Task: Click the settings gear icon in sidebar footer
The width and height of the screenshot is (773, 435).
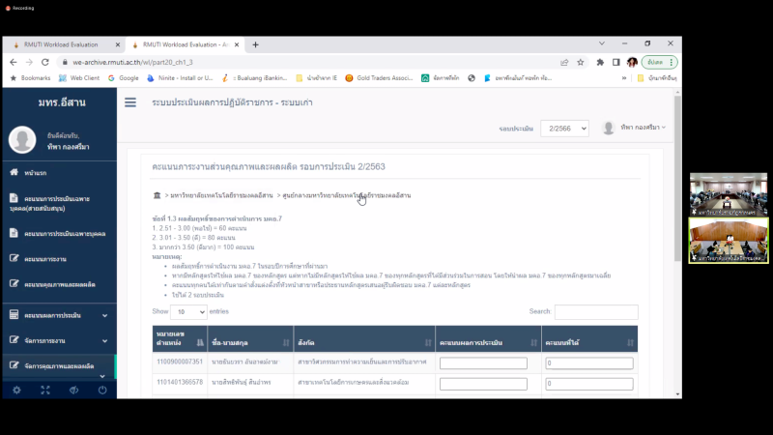Action: (15, 390)
